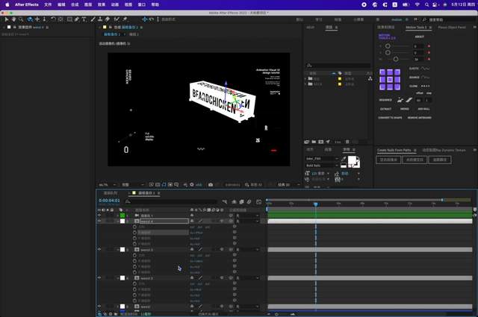Click the ELASTIC wave icon in Motion Tools
This screenshot has height=317, width=478.
[x=425, y=69]
